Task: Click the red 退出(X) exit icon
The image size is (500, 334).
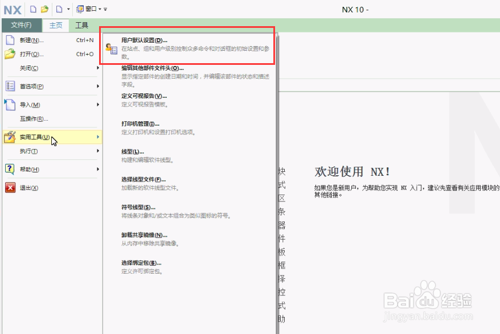Action: tap(10, 187)
